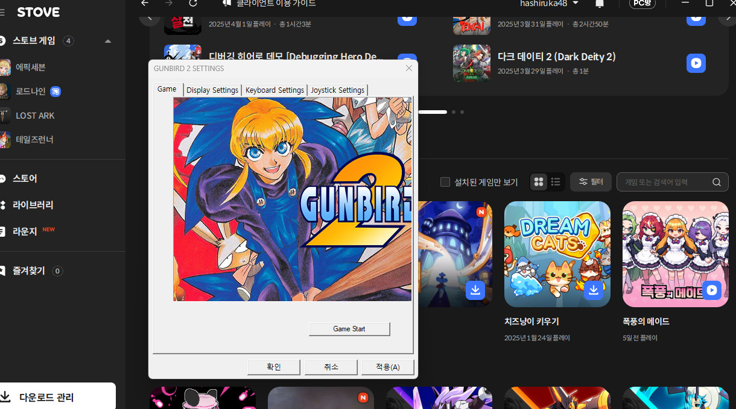Open LOST ARK from the sidebar
Screen dimensions: 736x409
click(35, 115)
